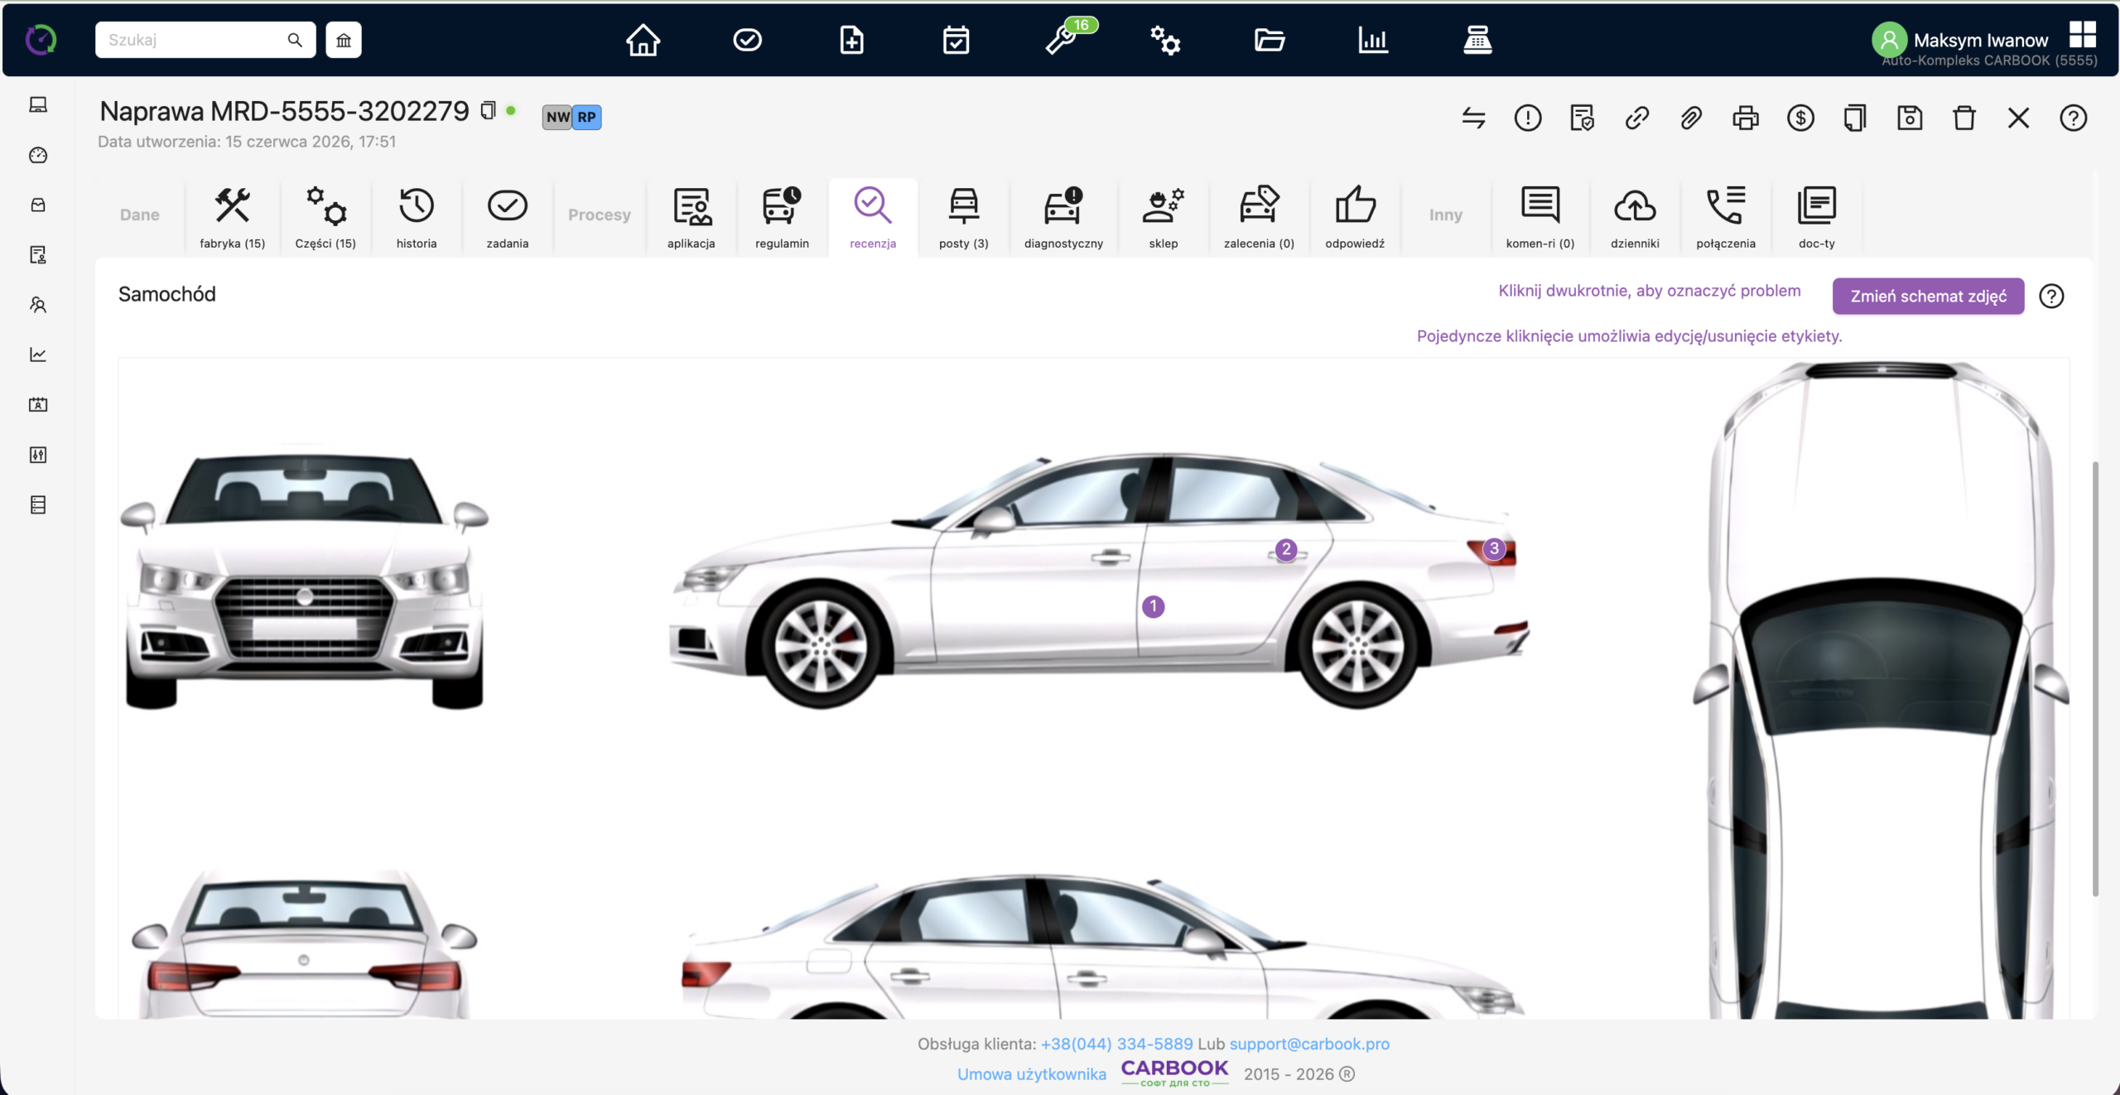Click the dollar payment icon
The width and height of the screenshot is (2120, 1095).
[x=1800, y=118]
